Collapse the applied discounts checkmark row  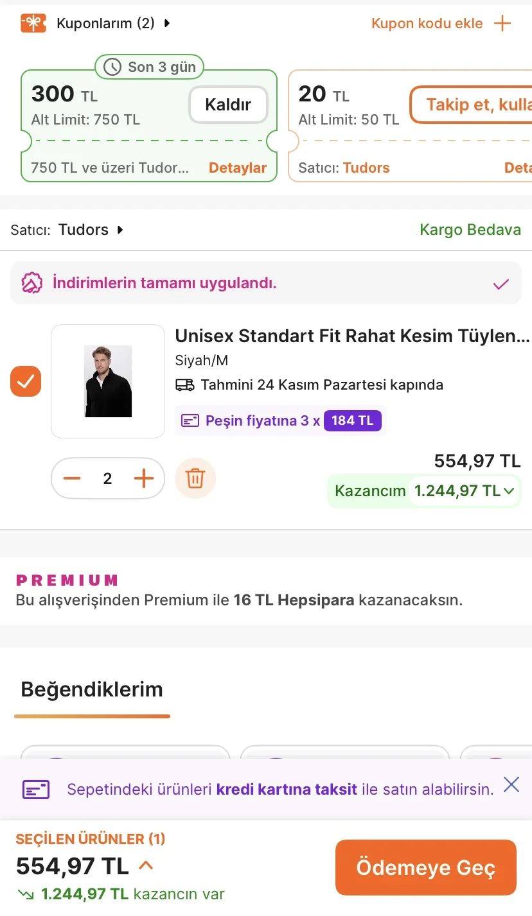tap(501, 284)
